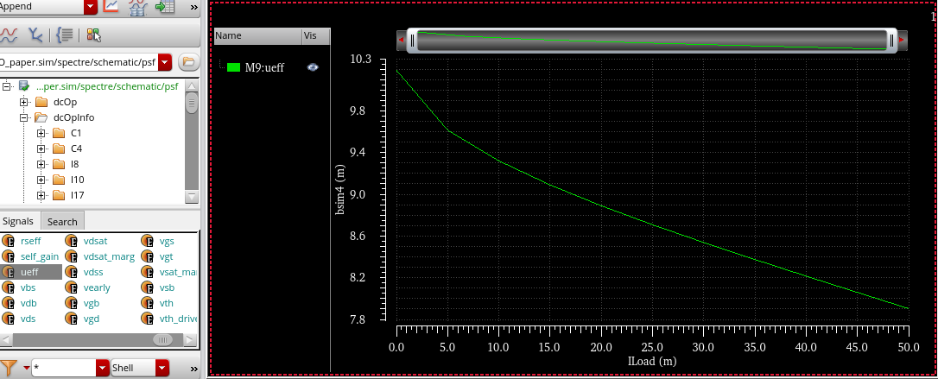The height and width of the screenshot is (379, 938).
Task: Click the orange filter funnel icon
Action: (8, 367)
